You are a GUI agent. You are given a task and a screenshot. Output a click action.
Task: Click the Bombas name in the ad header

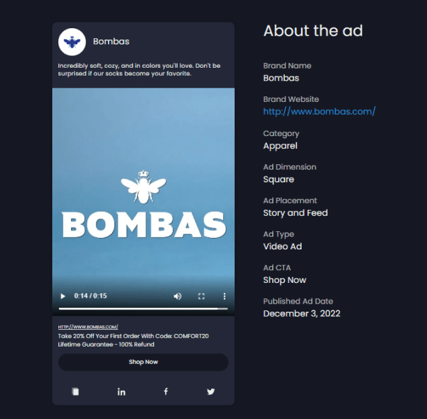(x=111, y=42)
